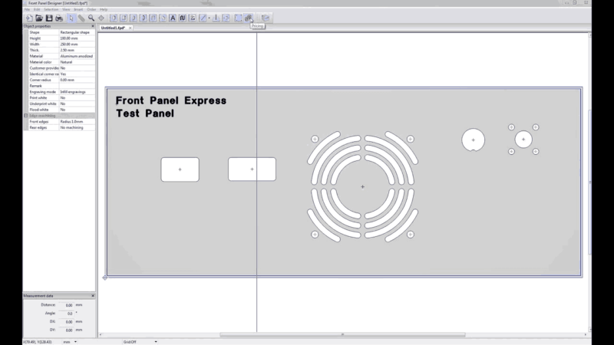
Task: Click the dashed rectangle selection frame icon
Action: pyautogui.click(x=238, y=18)
